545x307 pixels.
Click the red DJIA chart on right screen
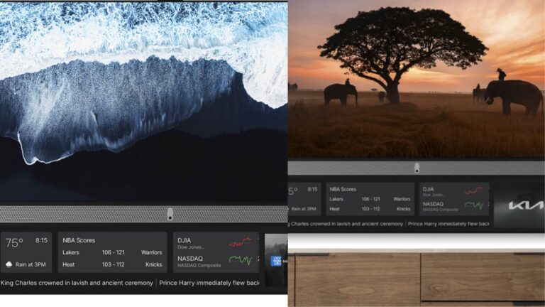coord(473,190)
